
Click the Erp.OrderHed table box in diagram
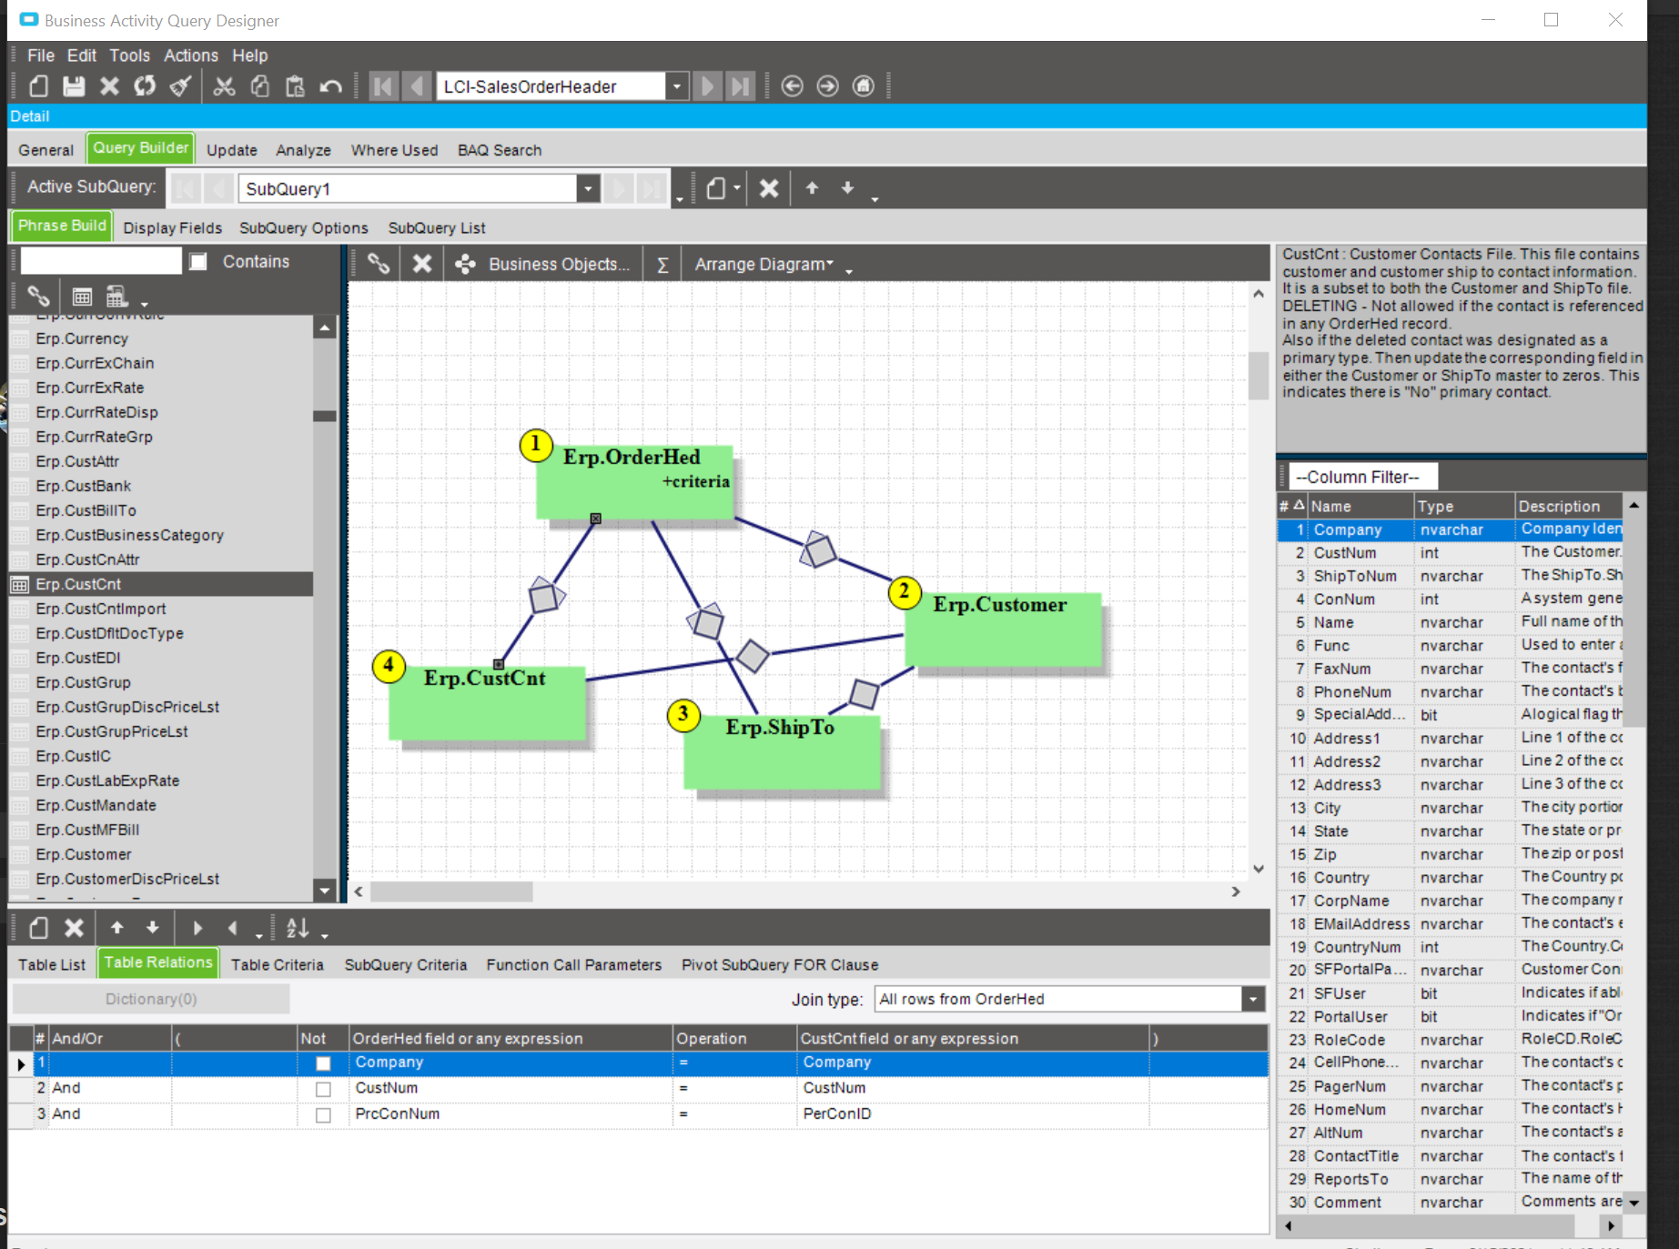click(634, 483)
